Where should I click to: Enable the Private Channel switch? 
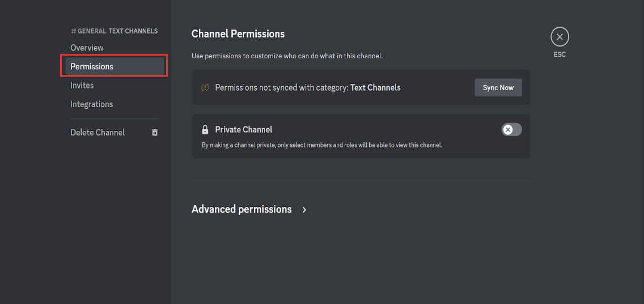(511, 129)
